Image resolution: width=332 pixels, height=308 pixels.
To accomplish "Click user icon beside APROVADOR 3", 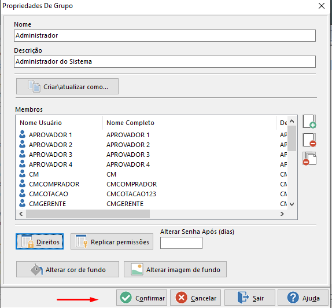I will click(22, 154).
